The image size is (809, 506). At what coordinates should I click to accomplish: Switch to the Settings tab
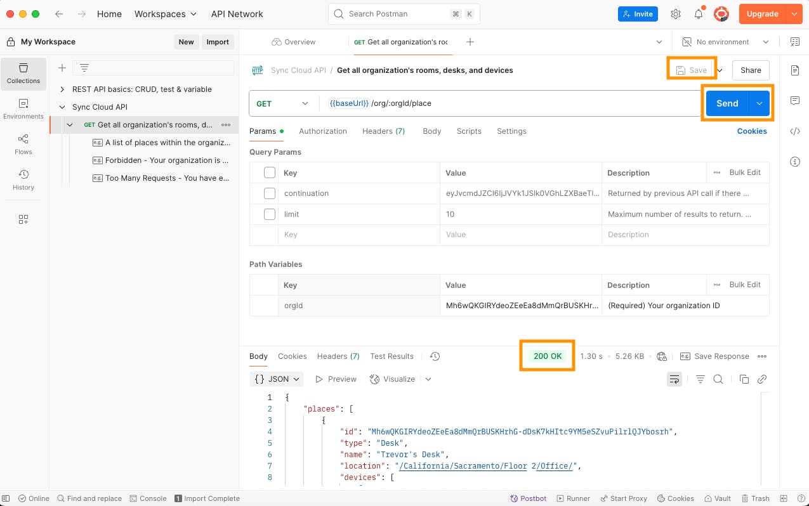point(511,131)
